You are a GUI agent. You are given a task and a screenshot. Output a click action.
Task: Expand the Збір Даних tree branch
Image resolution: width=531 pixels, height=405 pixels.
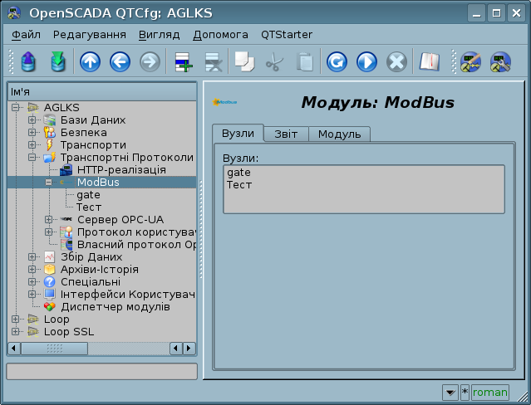click(32, 257)
